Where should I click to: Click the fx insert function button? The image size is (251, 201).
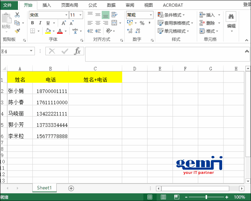tap(77, 51)
